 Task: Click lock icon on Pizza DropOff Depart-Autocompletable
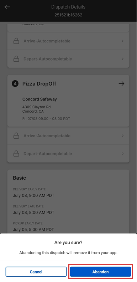[x=16, y=154]
